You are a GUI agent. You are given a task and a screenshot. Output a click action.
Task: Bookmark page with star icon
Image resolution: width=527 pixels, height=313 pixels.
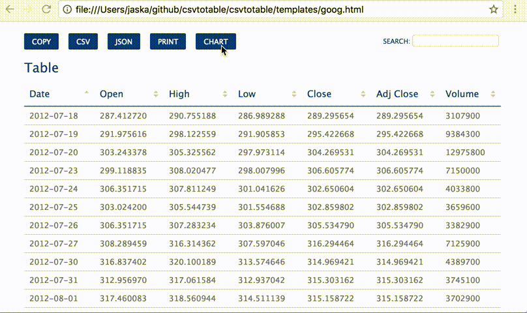coord(493,9)
